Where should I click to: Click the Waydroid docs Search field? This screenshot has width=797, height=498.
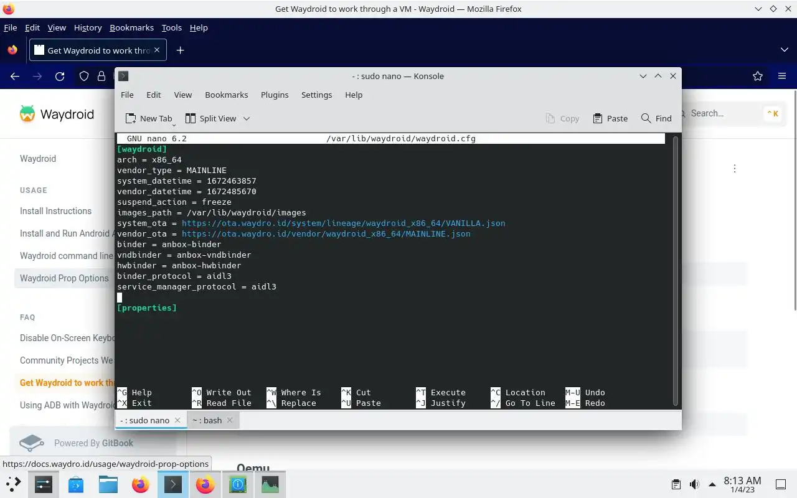tap(732, 113)
